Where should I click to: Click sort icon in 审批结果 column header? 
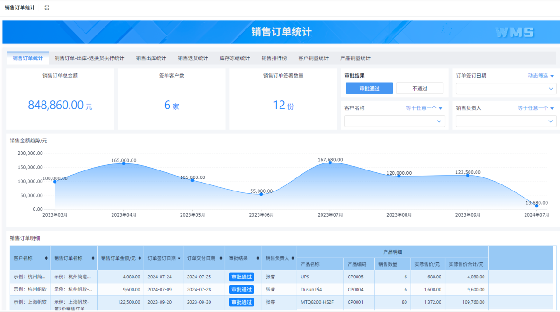click(x=257, y=258)
